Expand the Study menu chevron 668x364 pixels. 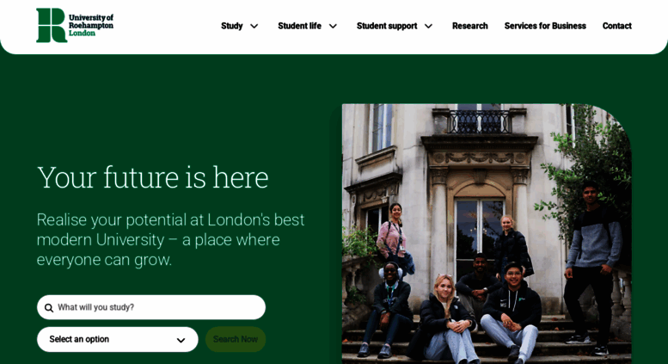tap(254, 26)
